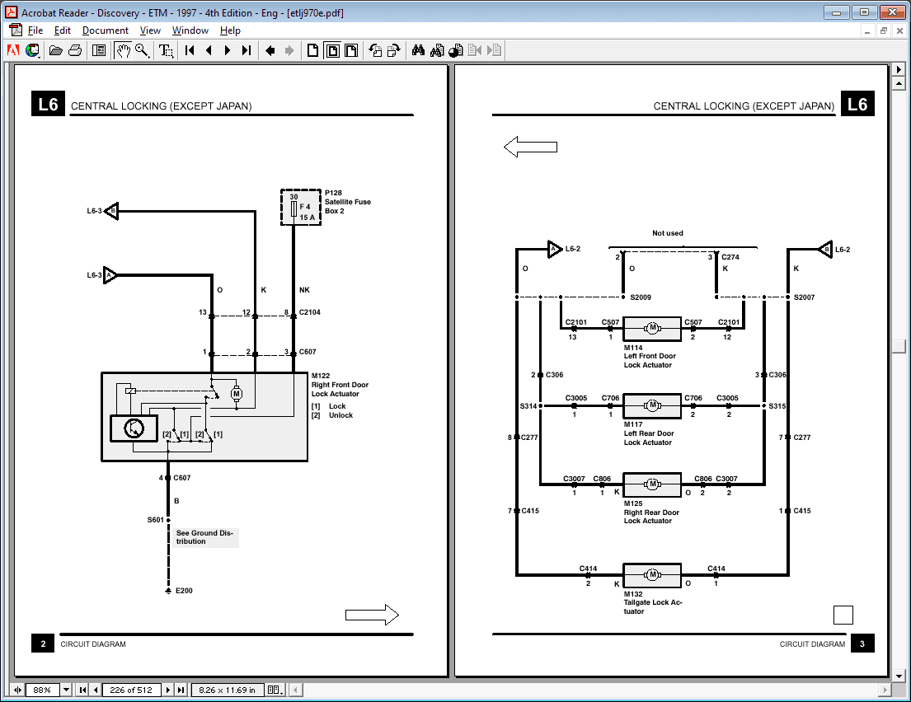Click the L6-2 A reference on page 3

[564, 249]
